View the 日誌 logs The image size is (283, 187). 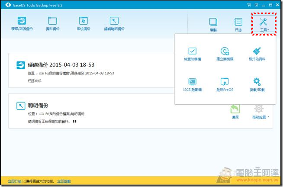[x=238, y=23]
